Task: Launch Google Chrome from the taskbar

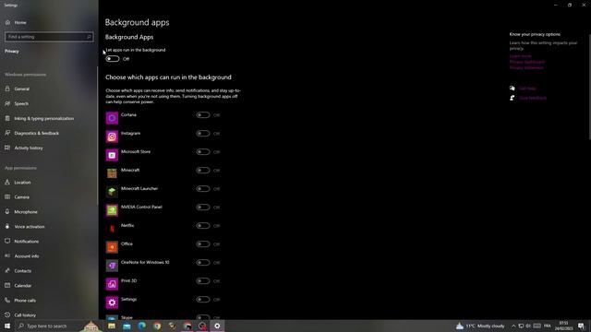Action: pos(157,326)
